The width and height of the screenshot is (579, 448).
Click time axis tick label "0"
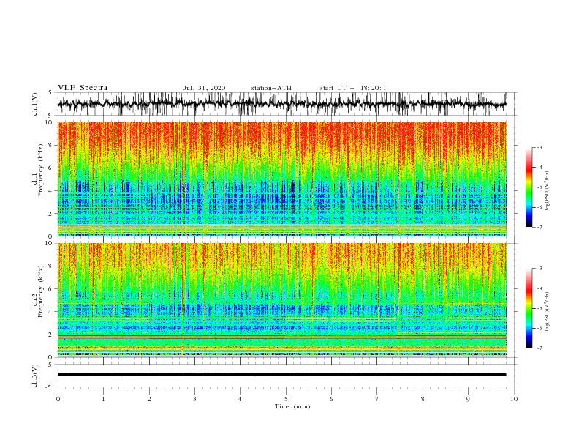click(58, 399)
